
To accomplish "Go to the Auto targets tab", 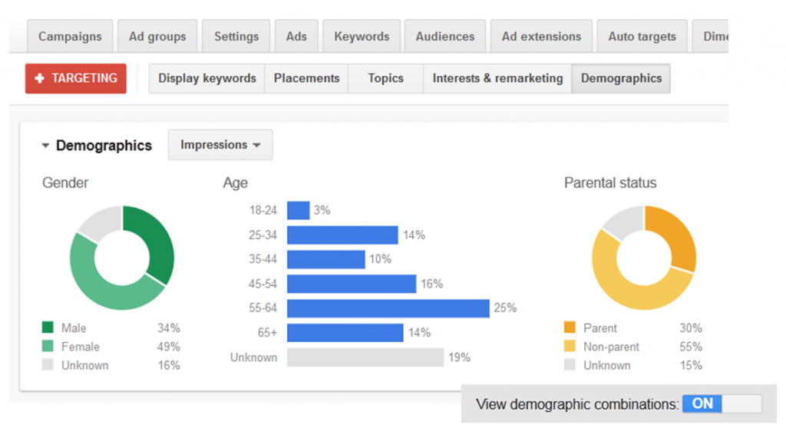I will pos(642,37).
